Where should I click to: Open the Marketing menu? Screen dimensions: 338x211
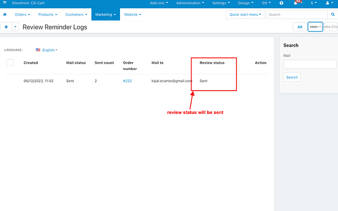[x=105, y=15]
